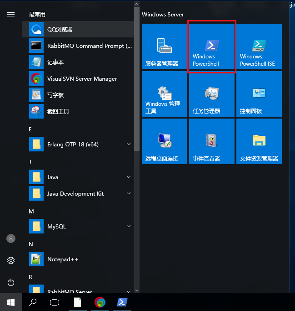Click app list scrollbar up arrow

click(x=137, y=4)
